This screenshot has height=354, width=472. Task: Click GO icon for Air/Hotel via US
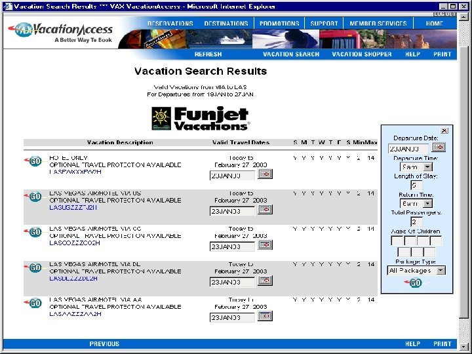click(x=33, y=197)
